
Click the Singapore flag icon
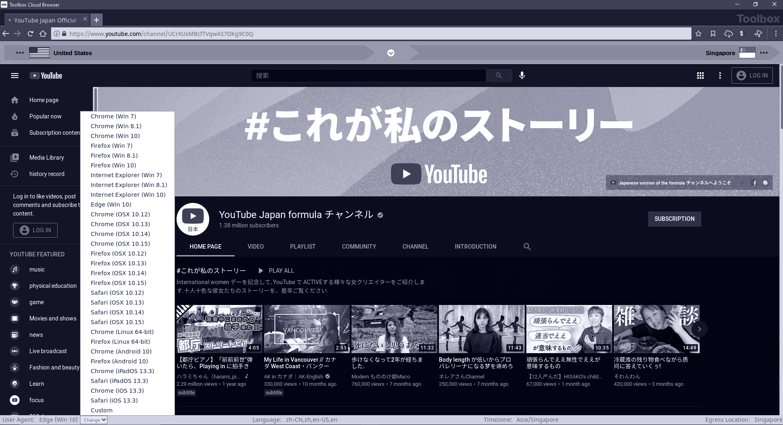click(x=747, y=53)
